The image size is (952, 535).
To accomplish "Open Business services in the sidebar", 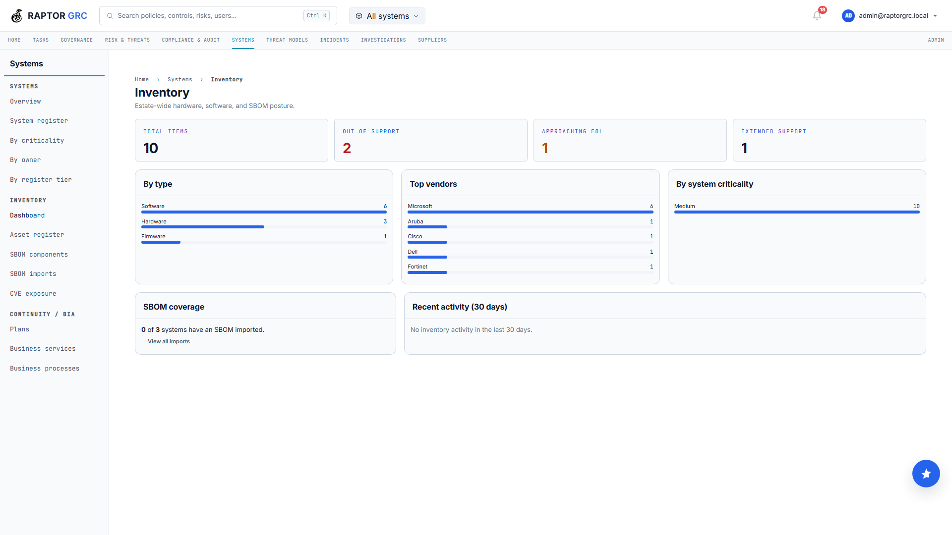I will [43, 349].
